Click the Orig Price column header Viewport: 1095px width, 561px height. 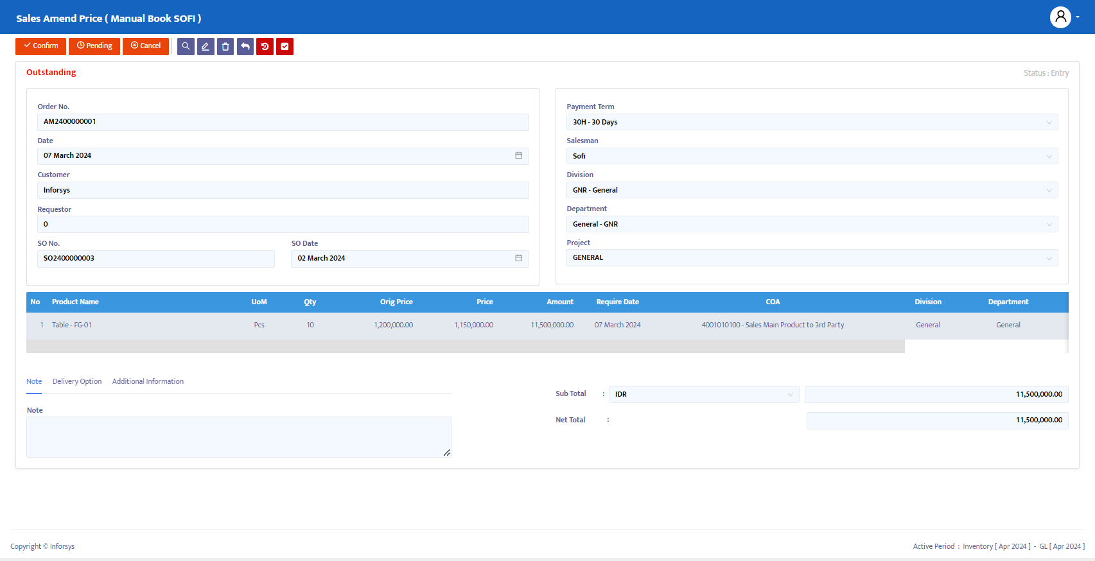[x=396, y=302]
